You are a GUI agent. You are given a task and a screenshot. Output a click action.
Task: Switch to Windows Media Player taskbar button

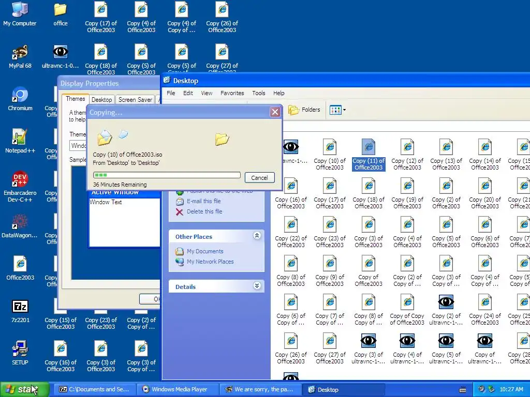pos(179,390)
